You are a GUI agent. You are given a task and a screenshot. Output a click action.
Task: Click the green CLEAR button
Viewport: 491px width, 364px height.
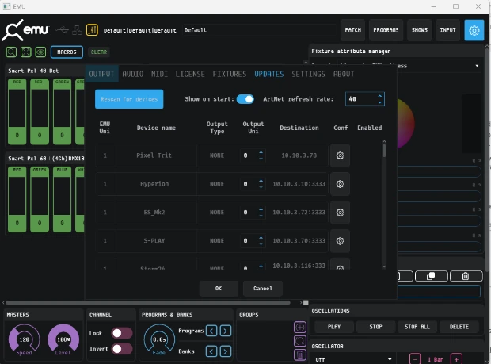click(99, 52)
